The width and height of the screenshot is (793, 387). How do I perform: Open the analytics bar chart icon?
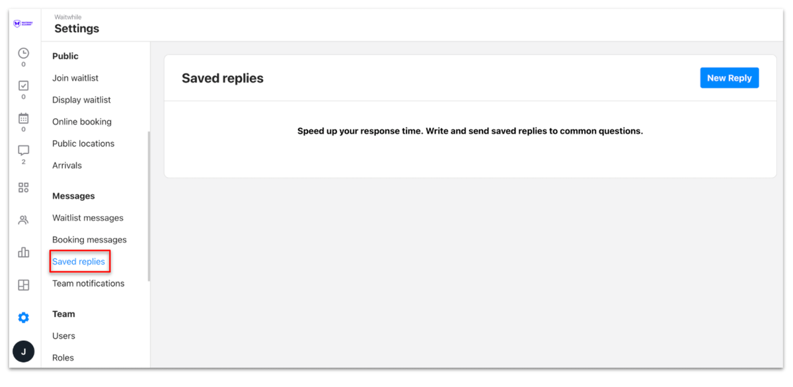[x=23, y=252]
